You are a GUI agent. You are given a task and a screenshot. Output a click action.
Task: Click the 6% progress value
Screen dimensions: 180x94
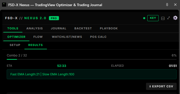(174, 55)
